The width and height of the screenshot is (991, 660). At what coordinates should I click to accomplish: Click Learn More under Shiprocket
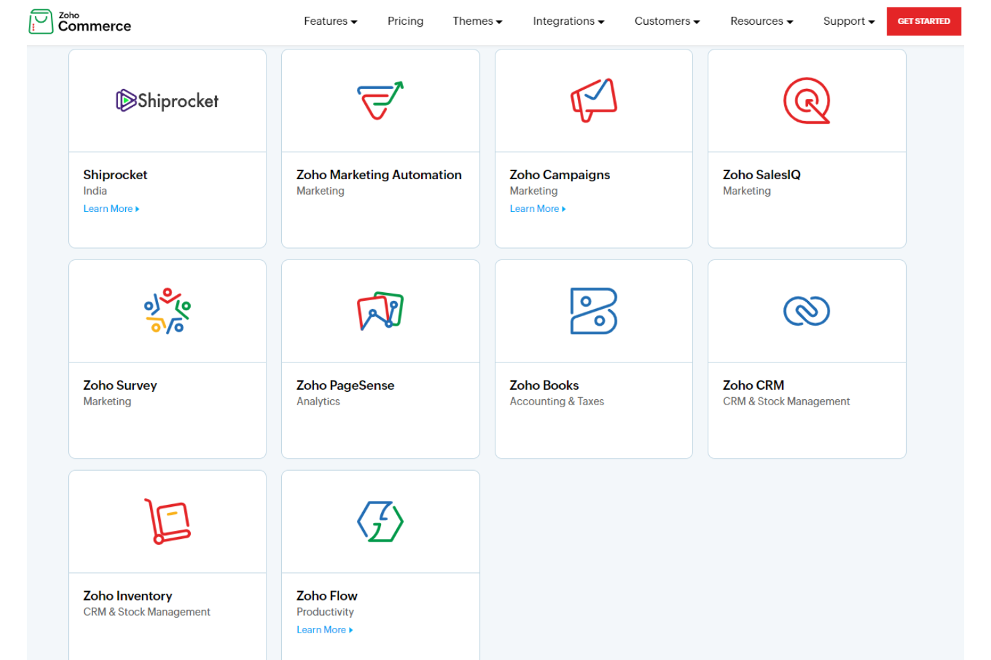click(108, 208)
